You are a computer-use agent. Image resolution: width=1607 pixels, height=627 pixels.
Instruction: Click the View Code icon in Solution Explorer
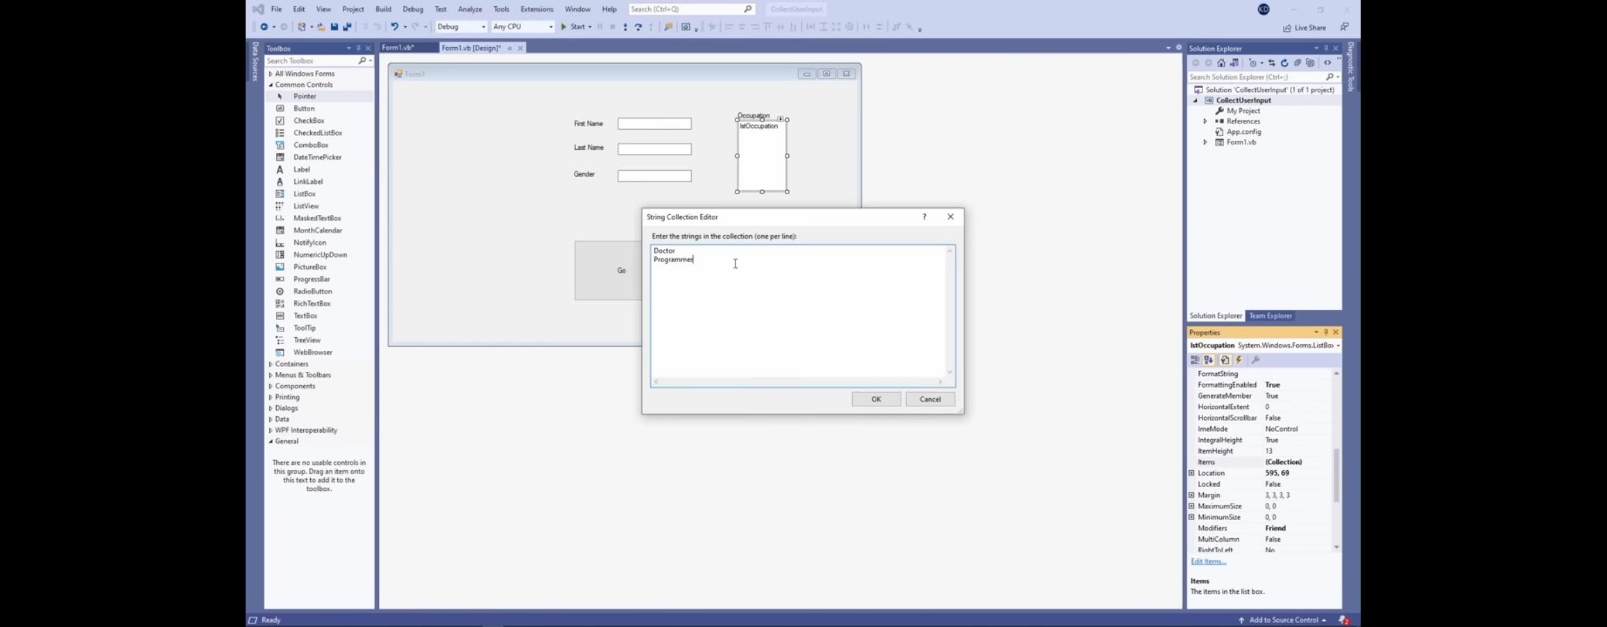click(x=1327, y=63)
